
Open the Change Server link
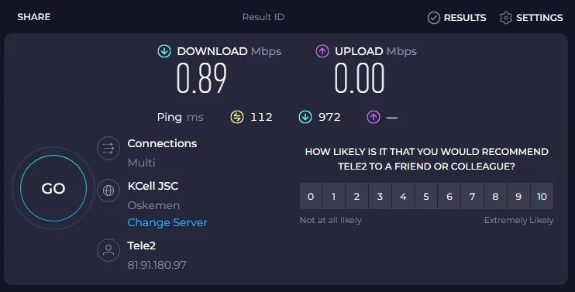(167, 222)
